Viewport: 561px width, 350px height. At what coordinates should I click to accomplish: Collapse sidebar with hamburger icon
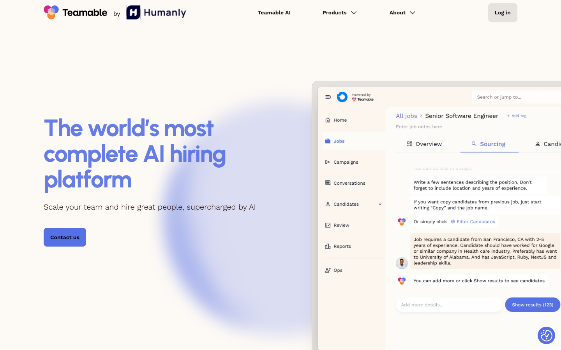click(x=328, y=97)
